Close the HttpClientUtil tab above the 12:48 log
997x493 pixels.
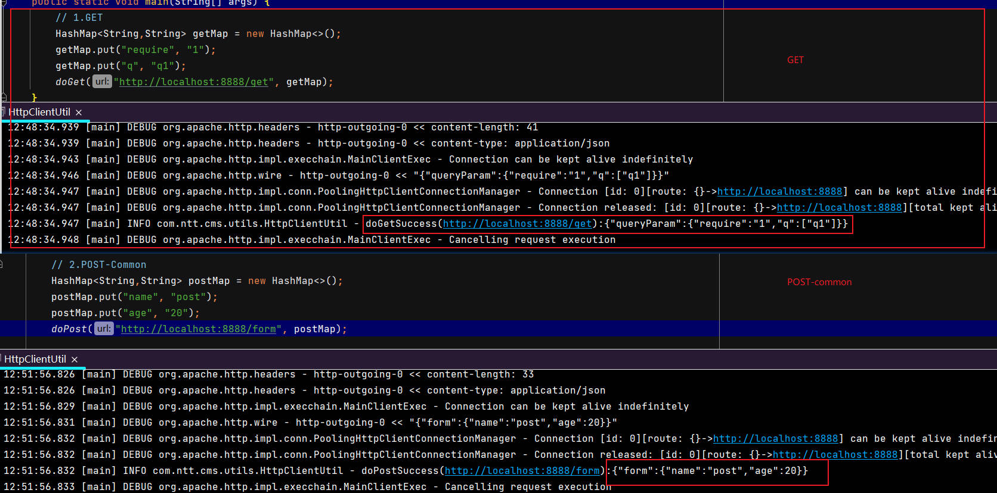coord(79,112)
